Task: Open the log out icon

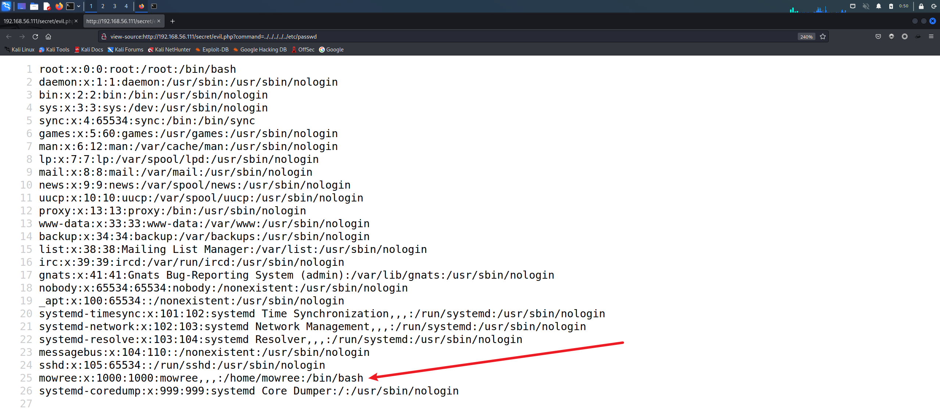Action: (934, 6)
